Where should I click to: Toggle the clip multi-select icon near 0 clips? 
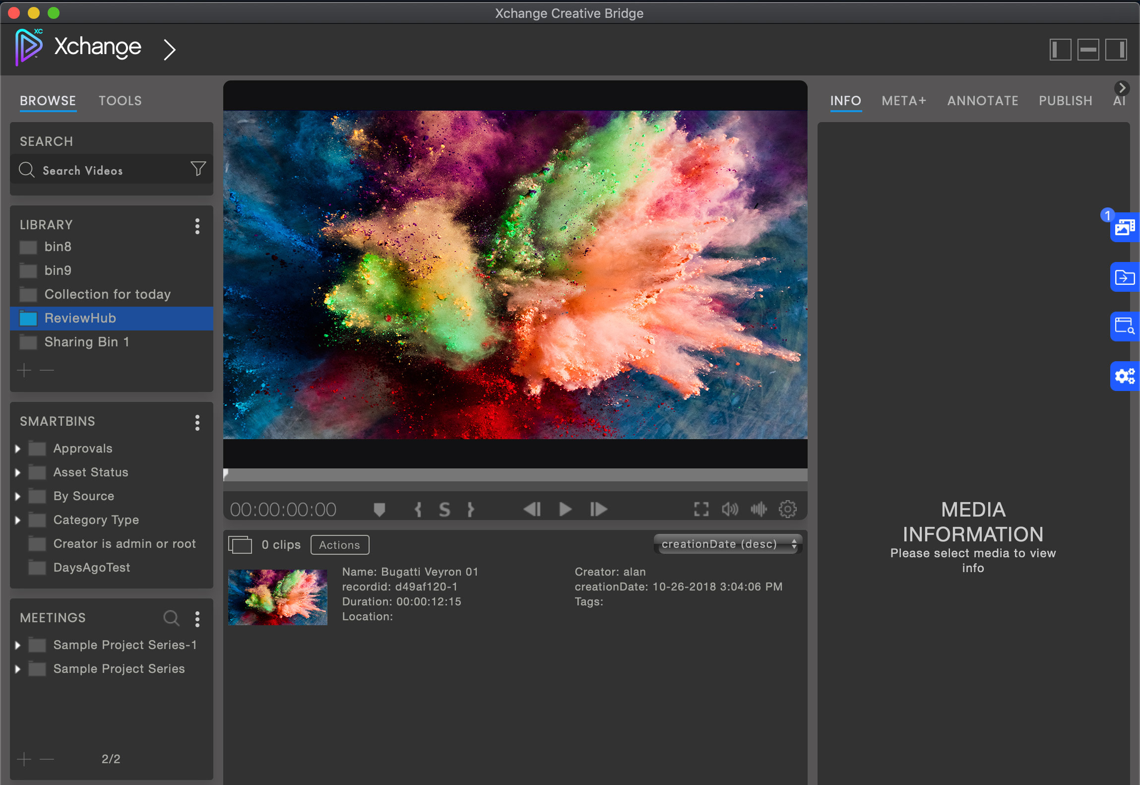[240, 544]
